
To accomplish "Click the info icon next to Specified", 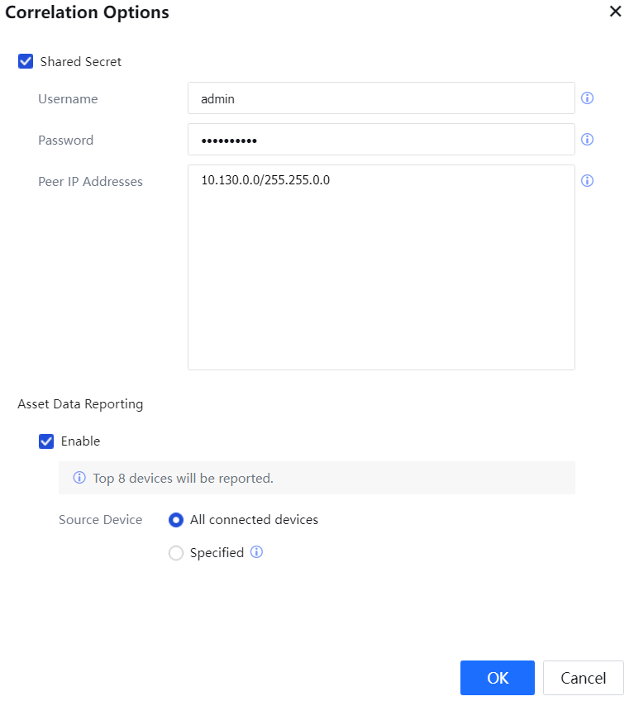I will (256, 553).
